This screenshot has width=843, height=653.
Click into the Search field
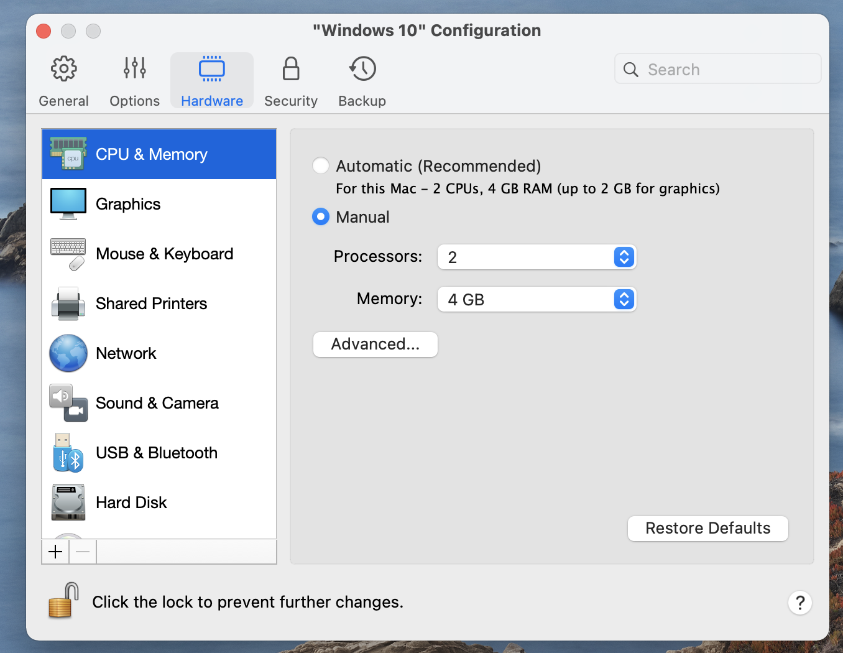point(718,69)
